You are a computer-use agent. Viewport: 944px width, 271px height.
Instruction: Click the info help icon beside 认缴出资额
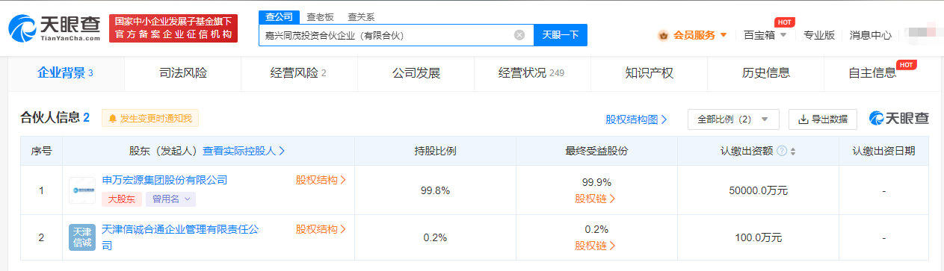pos(782,151)
